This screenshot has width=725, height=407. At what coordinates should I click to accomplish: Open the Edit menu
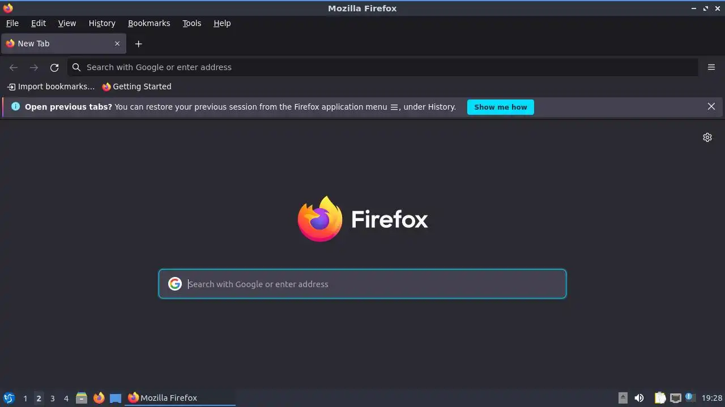39,23
